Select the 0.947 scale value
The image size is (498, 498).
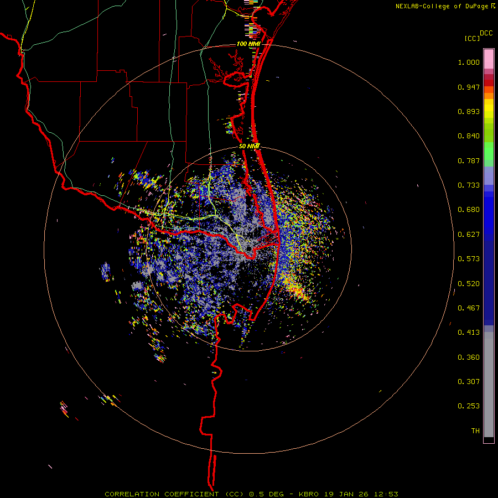pyautogui.click(x=469, y=87)
